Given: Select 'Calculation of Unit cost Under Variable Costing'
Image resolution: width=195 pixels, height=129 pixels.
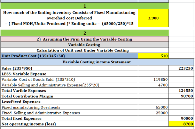Looking at the screenshot, I should pos(85,50).
